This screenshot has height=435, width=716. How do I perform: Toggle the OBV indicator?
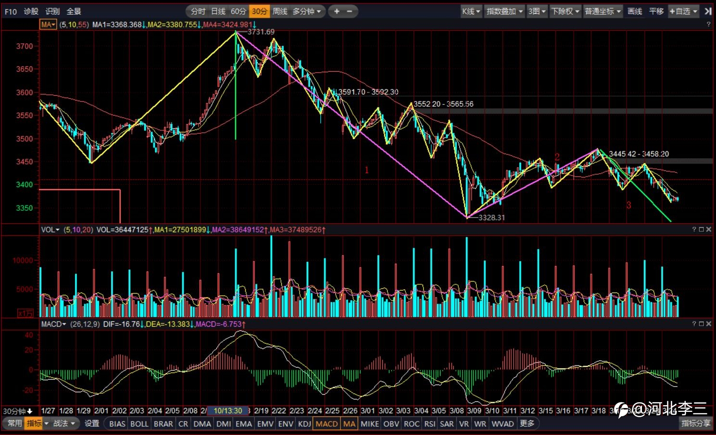click(391, 423)
